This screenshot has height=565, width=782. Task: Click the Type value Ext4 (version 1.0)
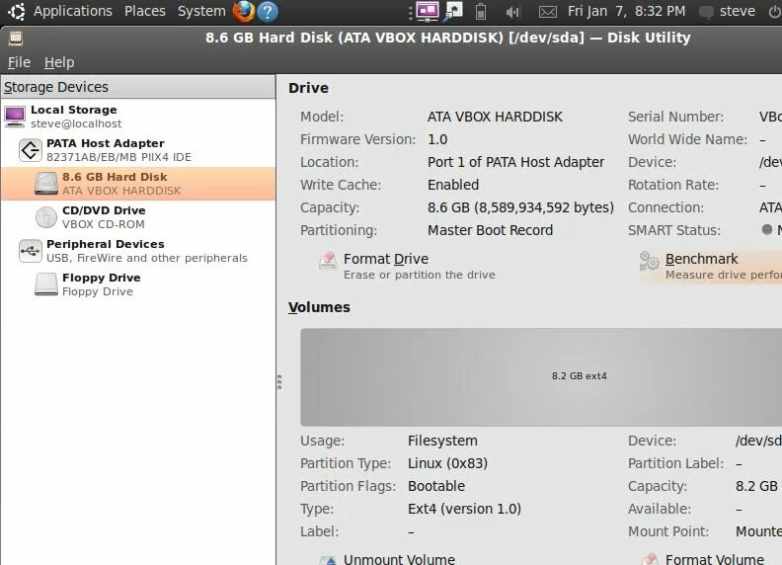coord(464,509)
